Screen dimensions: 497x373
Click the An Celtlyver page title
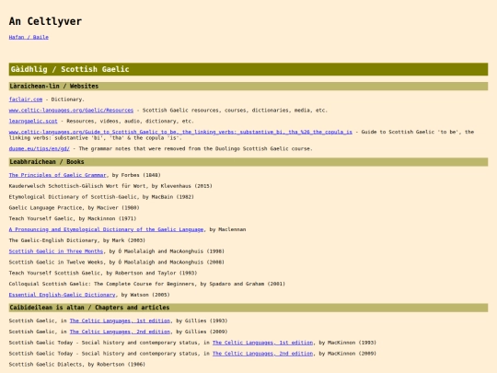pyautogui.click(x=45, y=21)
